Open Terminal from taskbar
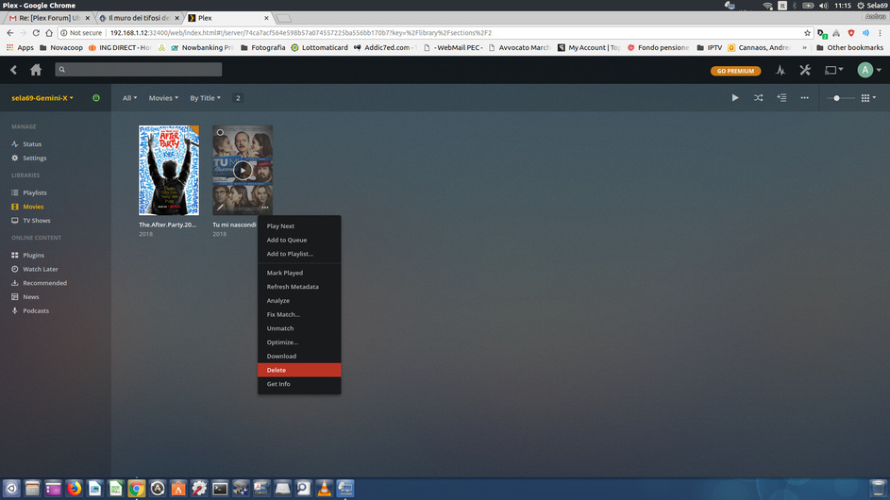The height and width of the screenshot is (500, 890). 220,489
